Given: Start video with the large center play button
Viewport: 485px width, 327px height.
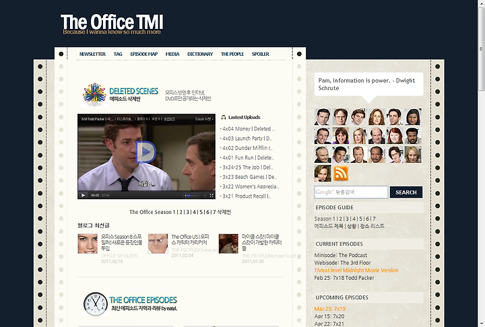Looking at the screenshot, I should (145, 152).
